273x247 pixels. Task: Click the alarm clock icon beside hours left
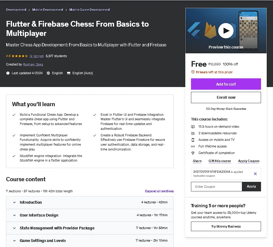(x=193, y=72)
